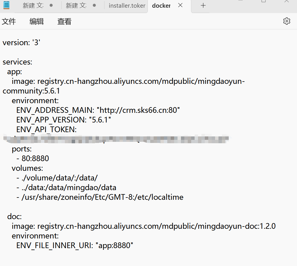The image size is (297, 266).
Task: Open the 查看 menu
Action: point(64,21)
